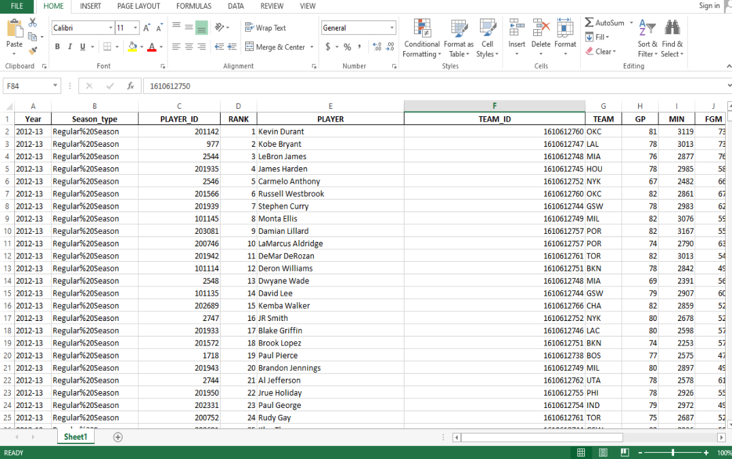The width and height of the screenshot is (732, 459).
Task: Align text left
Action: pos(176,47)
